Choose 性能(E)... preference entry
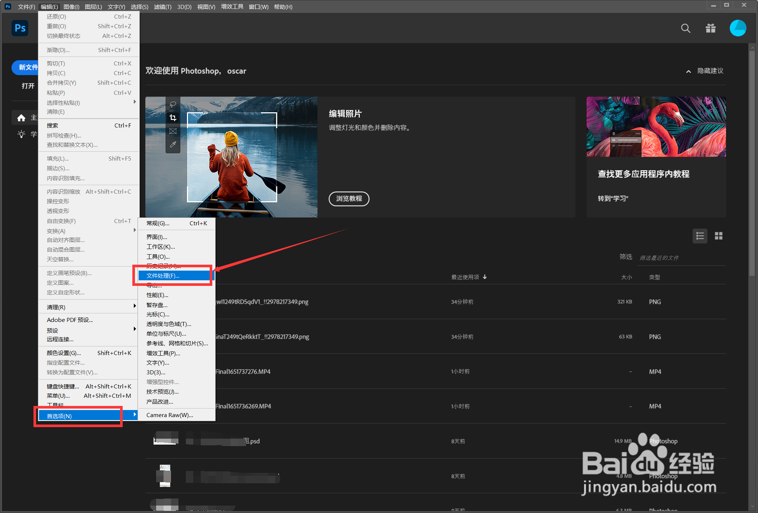Screen dimensions: 758x513 pos(157,295)
